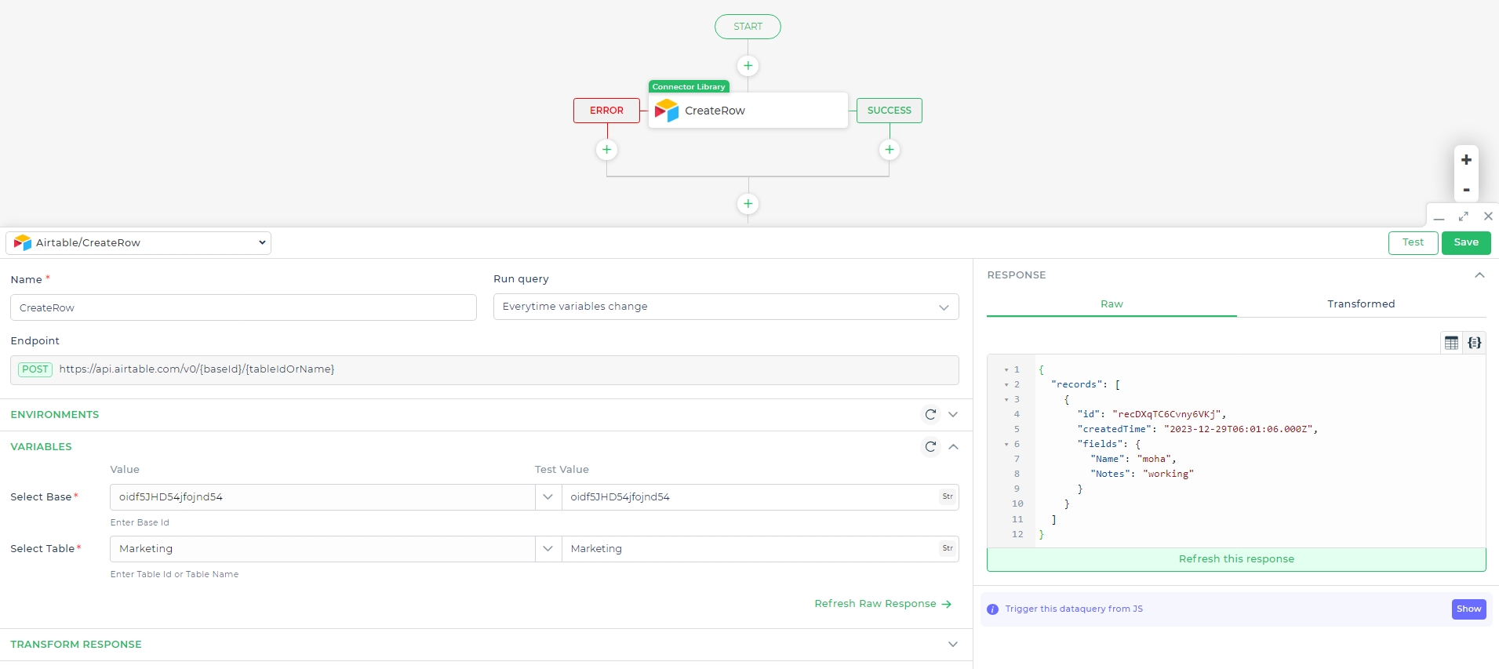This screenshot has width=1499, height=669.
Task: Expand the Transform Response section
Action: pos(953,645)
